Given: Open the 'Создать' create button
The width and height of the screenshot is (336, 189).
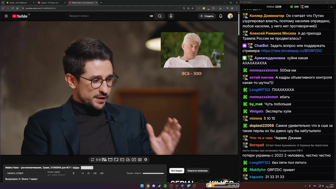Looking at the screenshot, I should point(207,16).
